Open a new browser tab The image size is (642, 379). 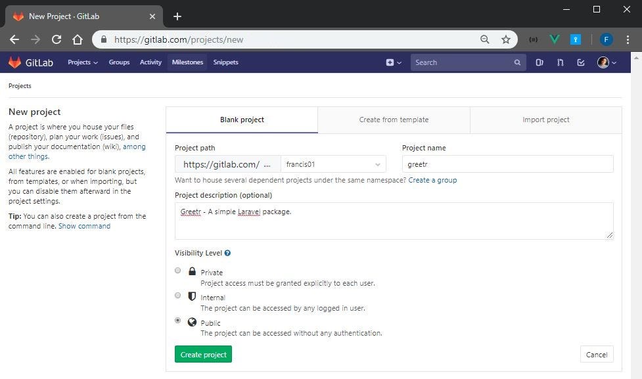coord(177,16)
